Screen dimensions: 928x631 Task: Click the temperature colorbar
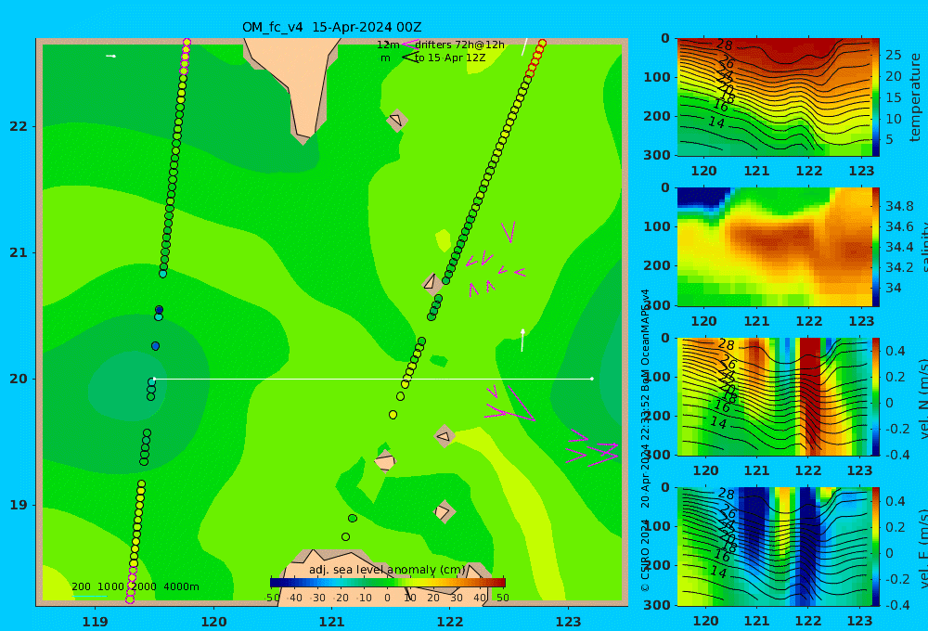coord(876,97)
